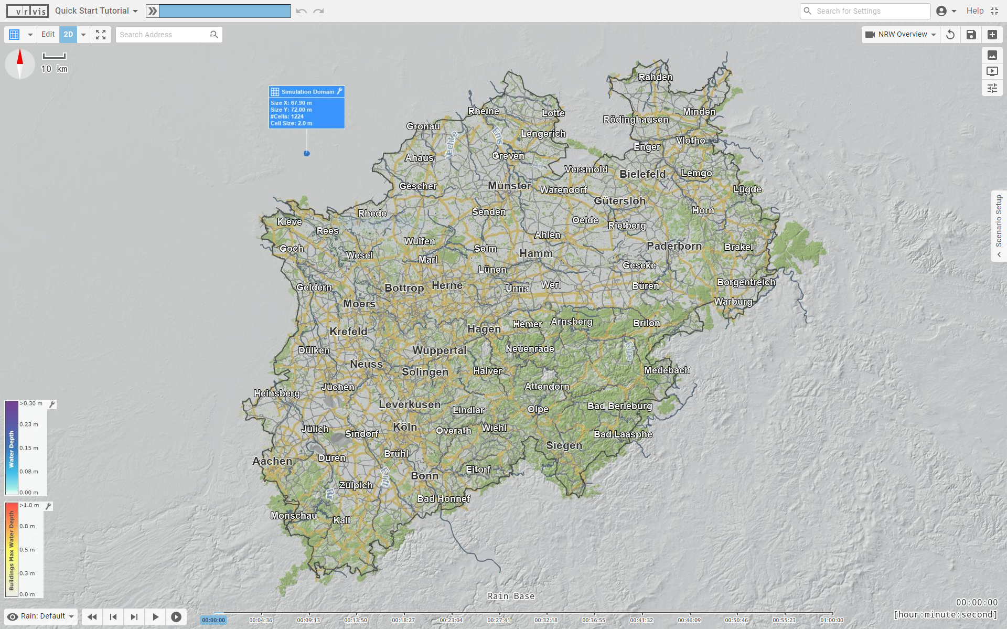Expand the NRW Overview camera dropdown
Image resolution: width=1007 pixels, height=629 pixels.
(x=933, y=35)
